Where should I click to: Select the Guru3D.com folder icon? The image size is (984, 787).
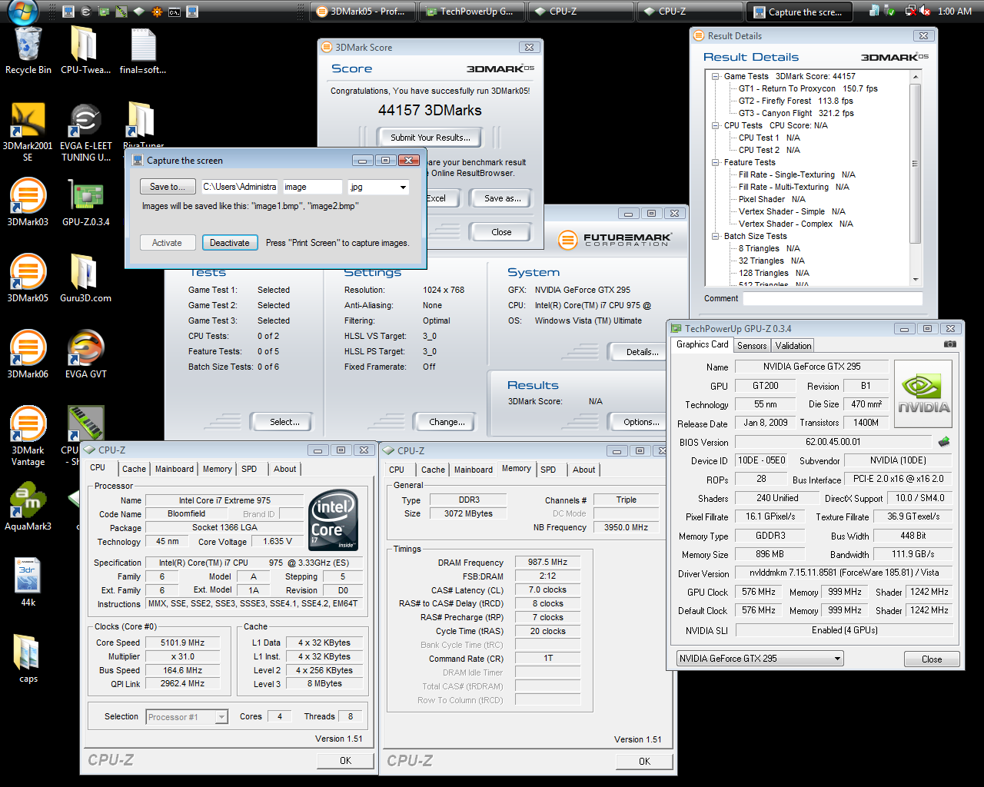tap(85, 278)
